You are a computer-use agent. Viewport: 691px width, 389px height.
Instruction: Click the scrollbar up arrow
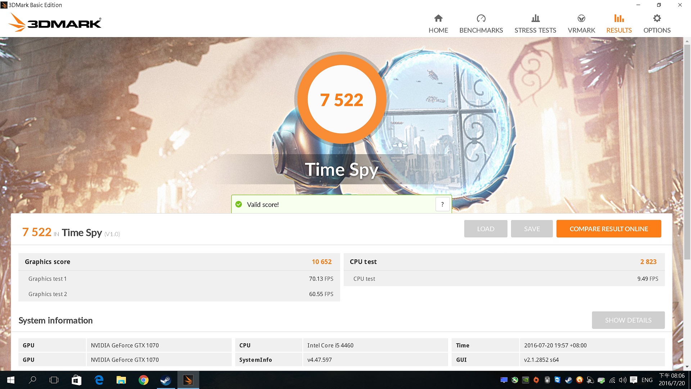point(687,41)
